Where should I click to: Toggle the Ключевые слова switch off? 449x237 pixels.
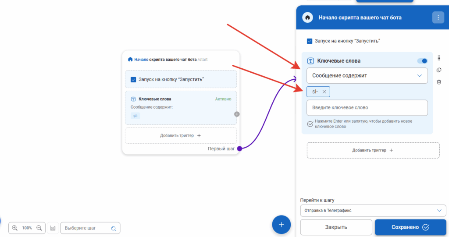(422, 61)
